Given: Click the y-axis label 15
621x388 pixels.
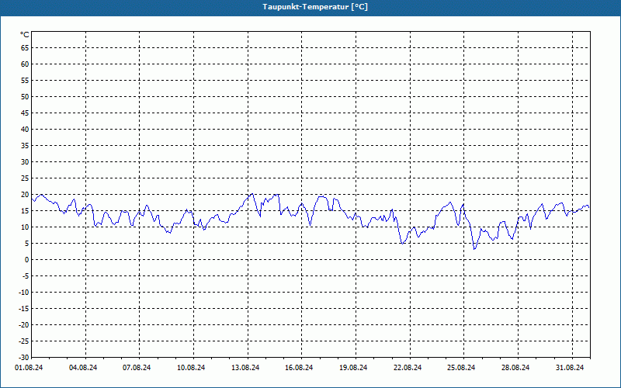Looking at the screenshot, I should tap(25, 210).
